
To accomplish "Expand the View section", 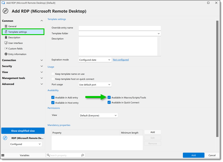I will [x=42, y=72].
